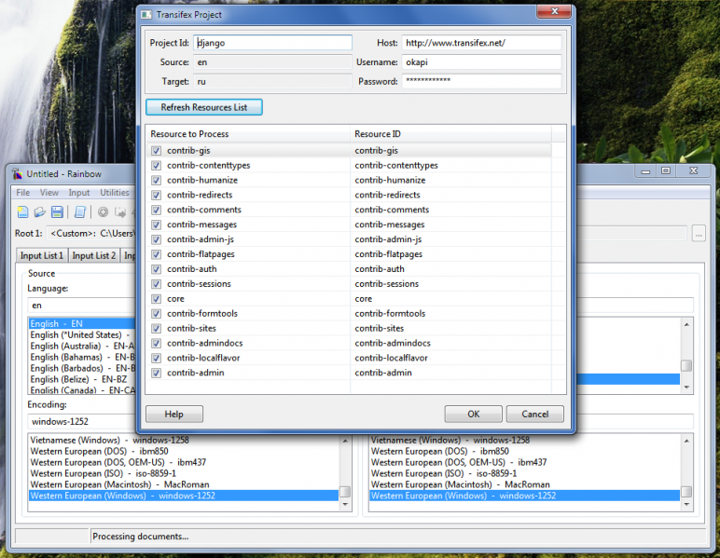Click the scroll document icon in Rainbow toolbar
Screen dimensions: 720x558
(80, 211)
